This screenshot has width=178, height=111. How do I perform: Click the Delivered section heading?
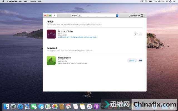(x=52, y=48)
